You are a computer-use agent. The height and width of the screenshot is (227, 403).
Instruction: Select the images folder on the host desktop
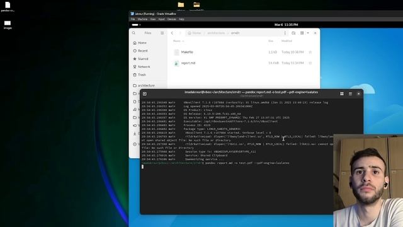[x=8, y=23]
